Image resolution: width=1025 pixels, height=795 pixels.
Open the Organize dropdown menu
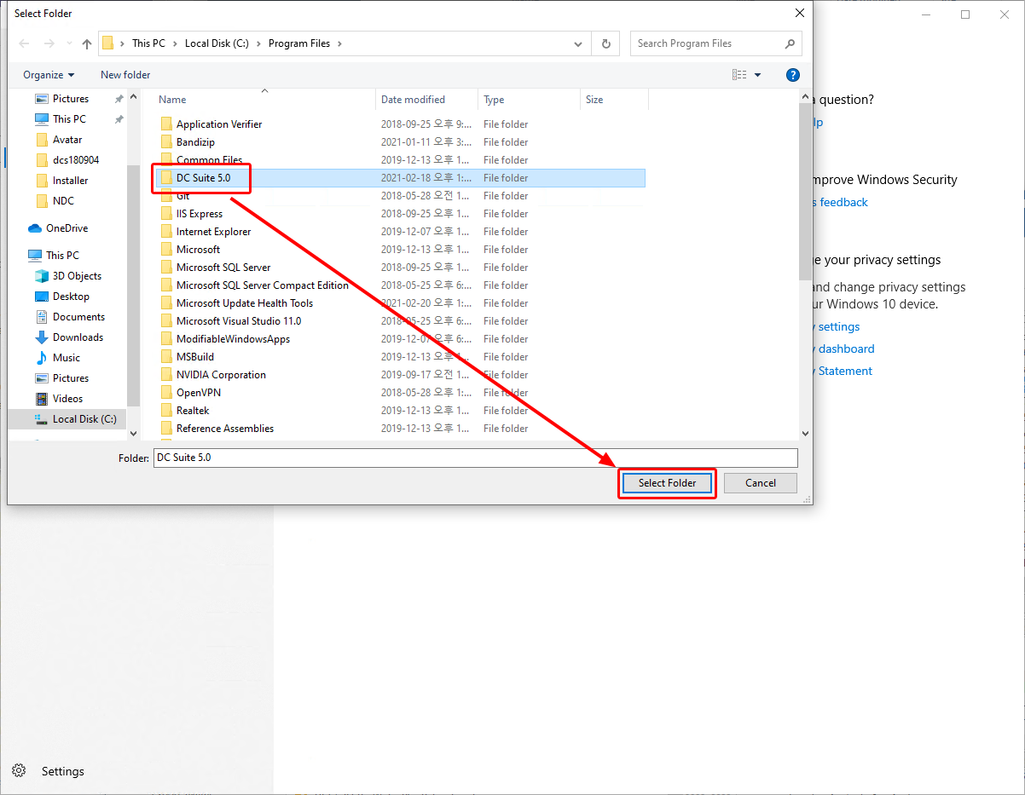[47, 74]
